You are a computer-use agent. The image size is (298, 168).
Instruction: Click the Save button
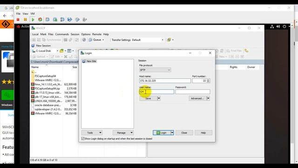coord(148,98)
